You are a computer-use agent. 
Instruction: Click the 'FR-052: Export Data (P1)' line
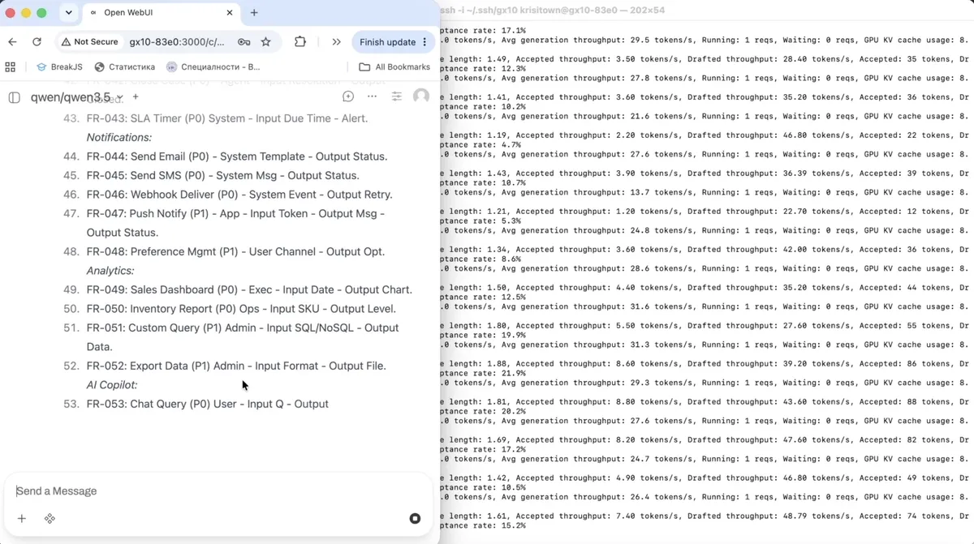tap(236, 366)
